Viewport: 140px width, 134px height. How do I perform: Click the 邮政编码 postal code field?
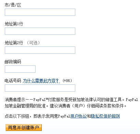(20, 69)
